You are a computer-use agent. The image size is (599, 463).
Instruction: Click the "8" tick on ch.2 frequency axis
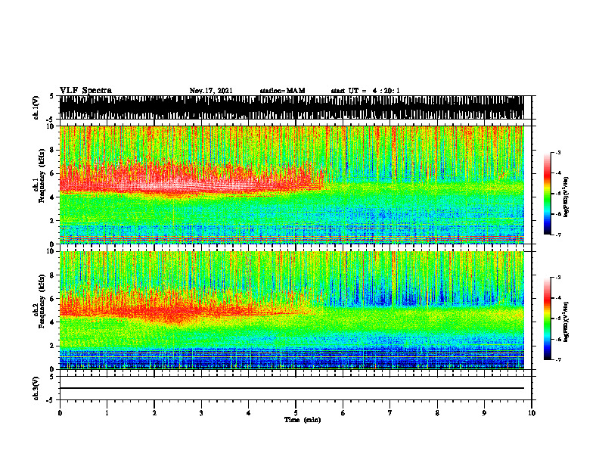[x=53, y=275]
